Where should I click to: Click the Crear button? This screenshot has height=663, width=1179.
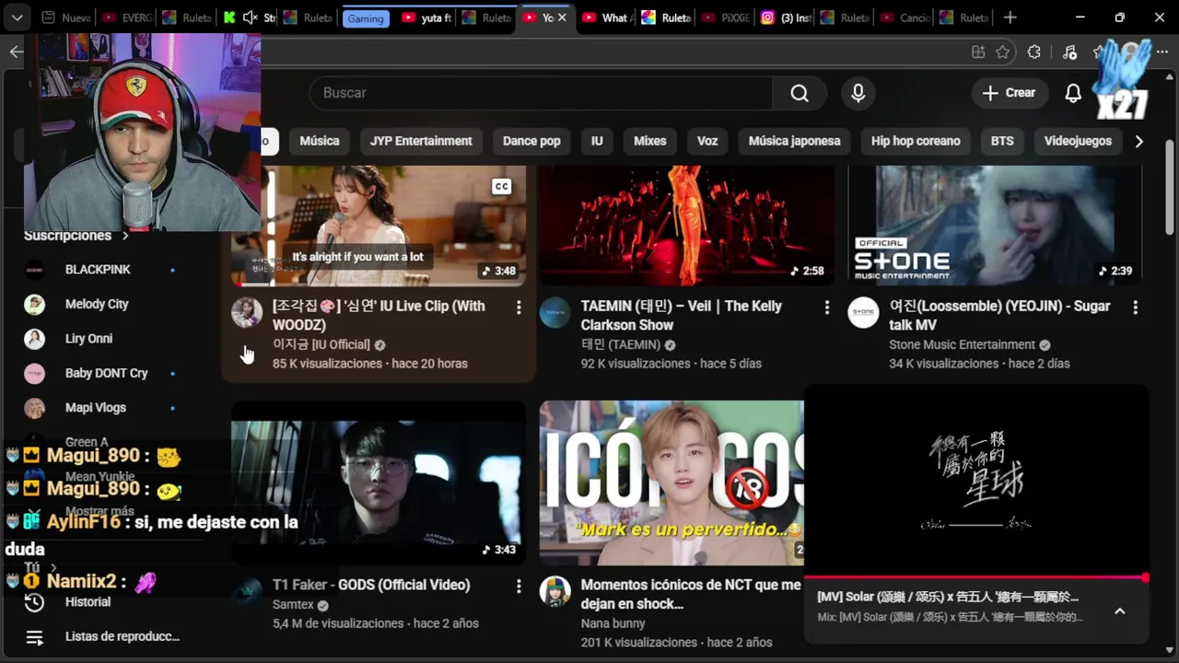(1009, 93)
